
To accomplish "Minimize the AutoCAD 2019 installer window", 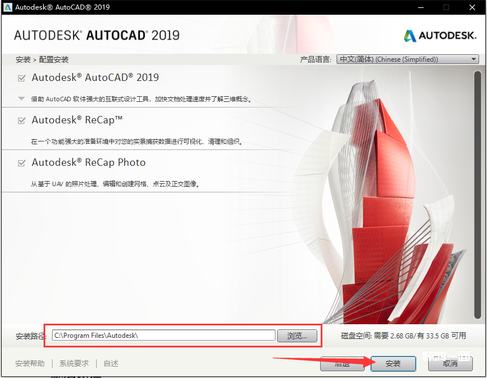I will point(420,7).
